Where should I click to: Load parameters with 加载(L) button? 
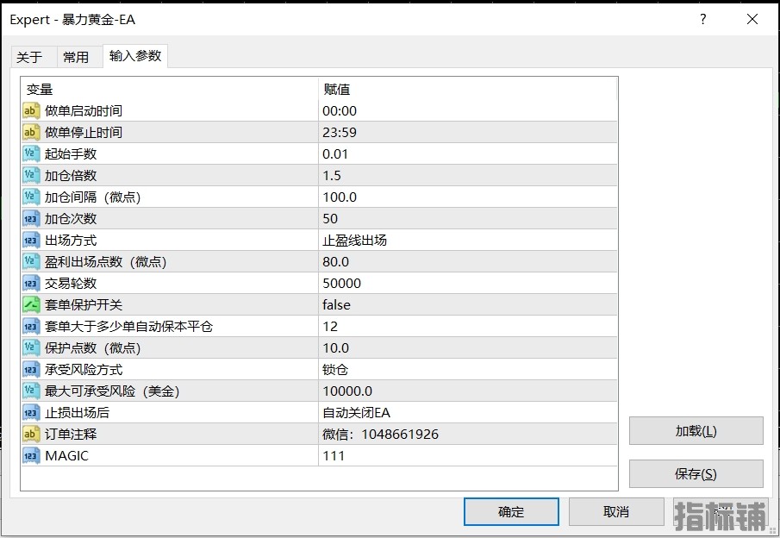click(x=696, y=431)
